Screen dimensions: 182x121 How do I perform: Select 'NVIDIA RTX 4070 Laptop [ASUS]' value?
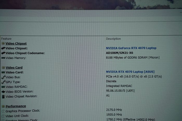coord(130,72)
